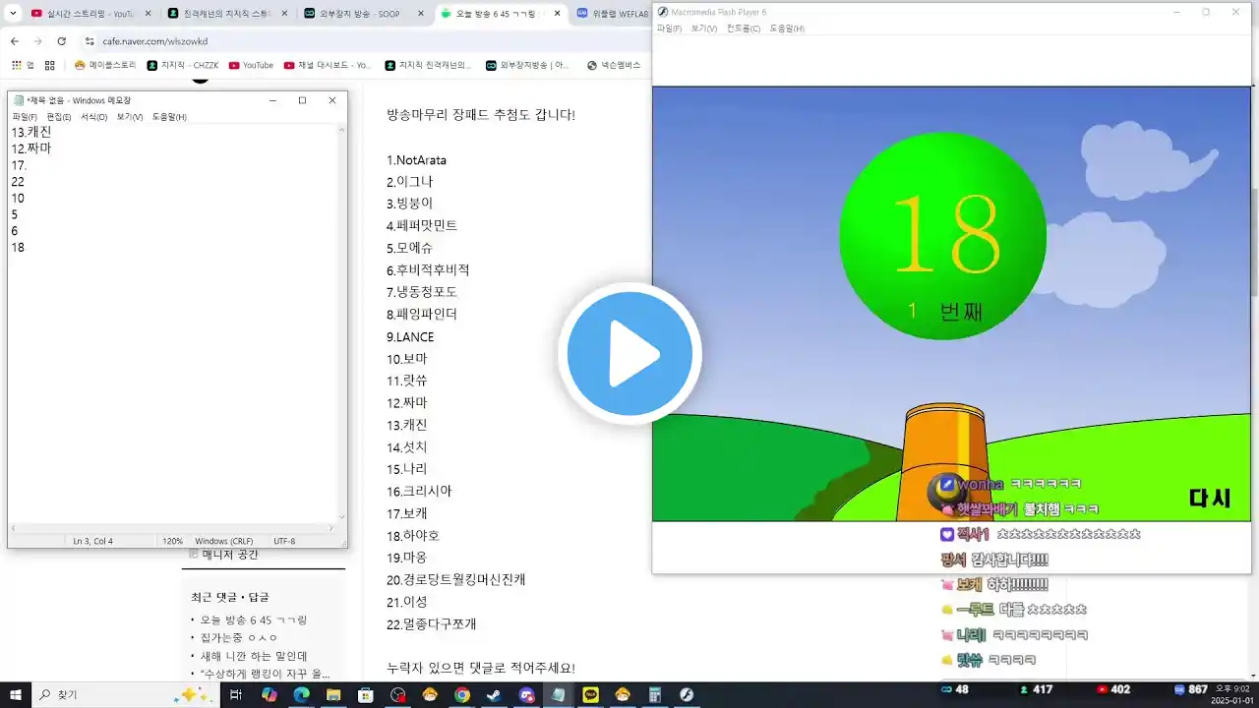This screenshot has height=708, width=1259.
Task: Open Flash Player 도움말(H) menu
Action: 787,29
